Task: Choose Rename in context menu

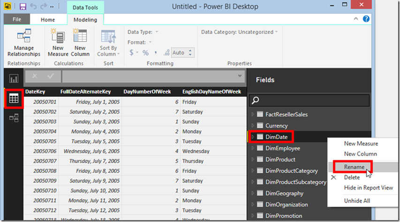Action: 354,167
